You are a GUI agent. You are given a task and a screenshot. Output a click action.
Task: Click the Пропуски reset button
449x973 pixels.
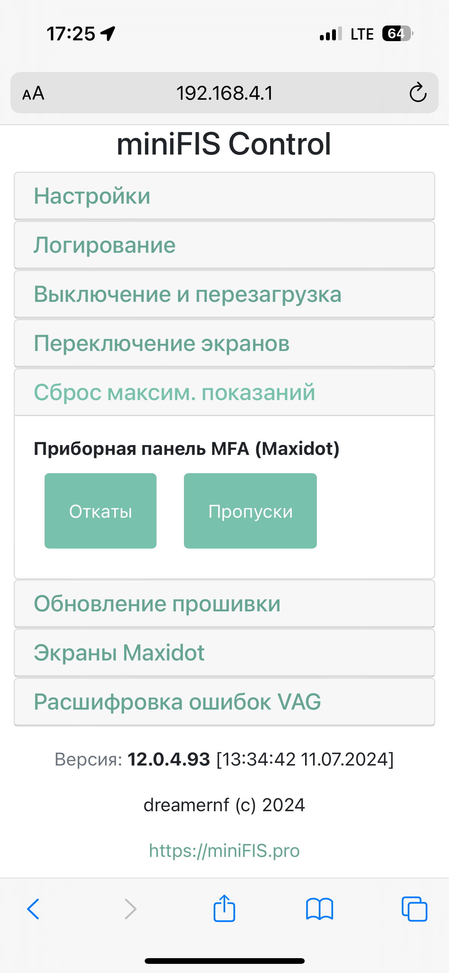click(250, 511)
